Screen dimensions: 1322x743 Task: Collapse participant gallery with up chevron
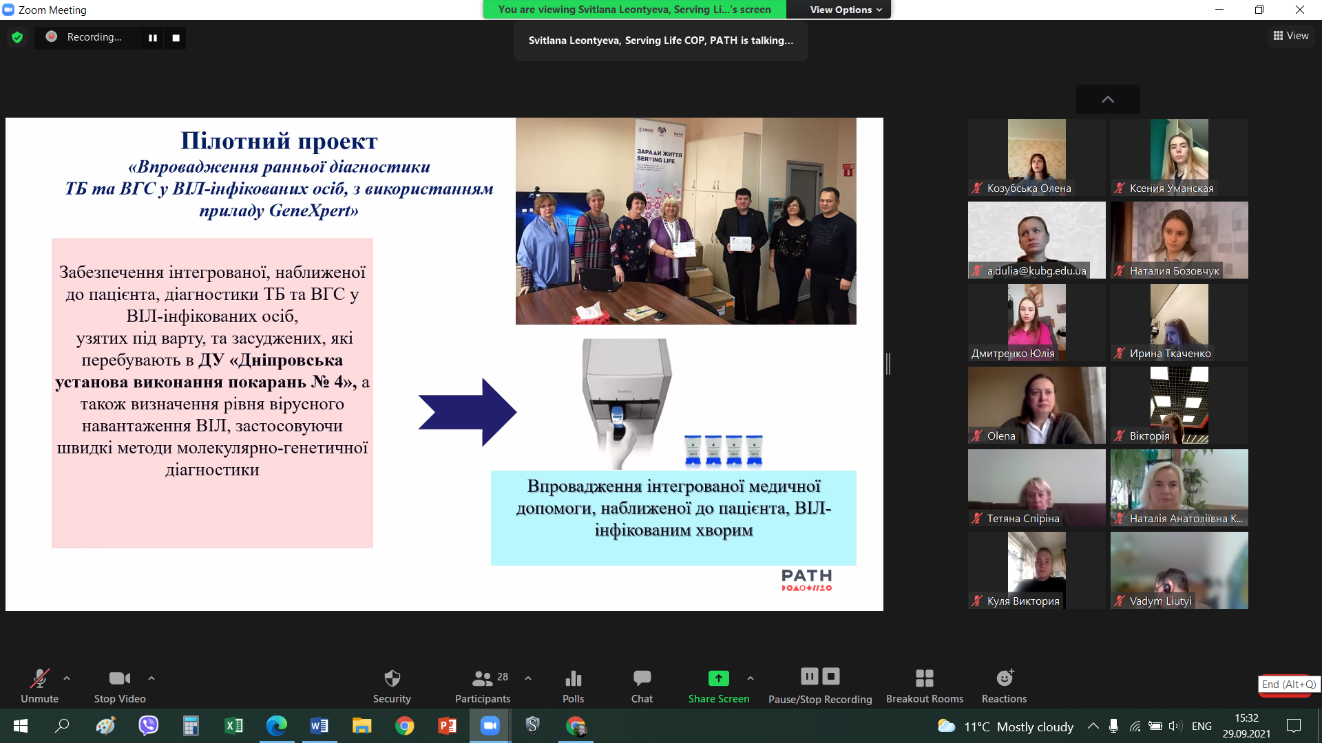tap(1107, 99)
